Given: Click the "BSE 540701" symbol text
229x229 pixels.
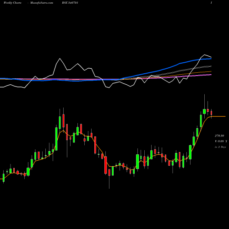Looking at the screenshot, I should (x=70, y=3).
